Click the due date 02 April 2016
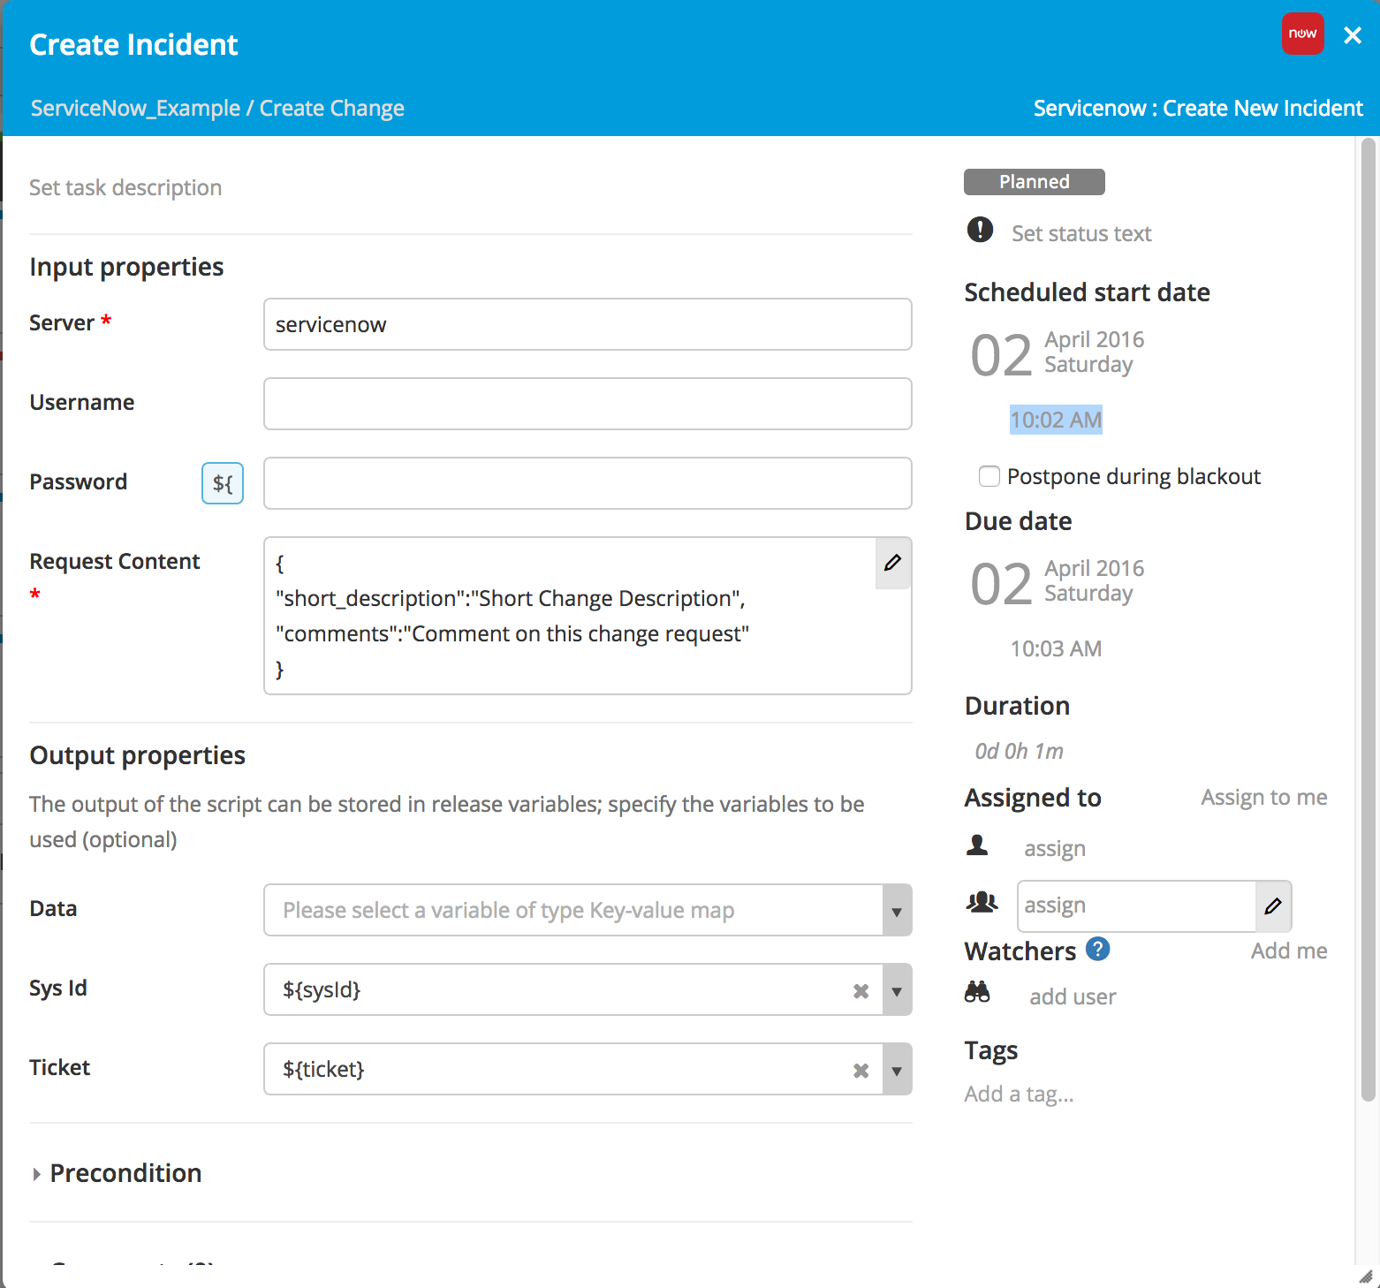This screenshot has height=1288, width=1380. click(1057, 582)
